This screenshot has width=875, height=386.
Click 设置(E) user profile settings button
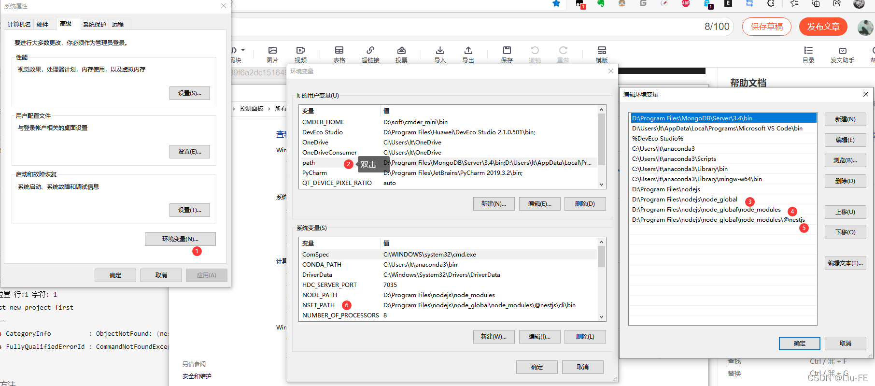[x=190, y=152]
